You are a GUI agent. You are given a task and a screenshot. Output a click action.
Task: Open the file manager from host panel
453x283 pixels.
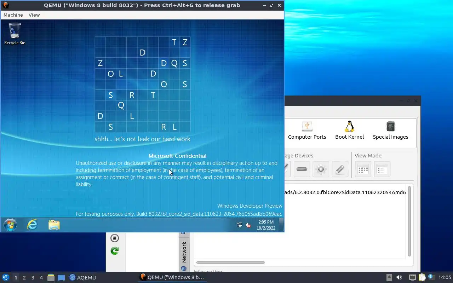51,277
